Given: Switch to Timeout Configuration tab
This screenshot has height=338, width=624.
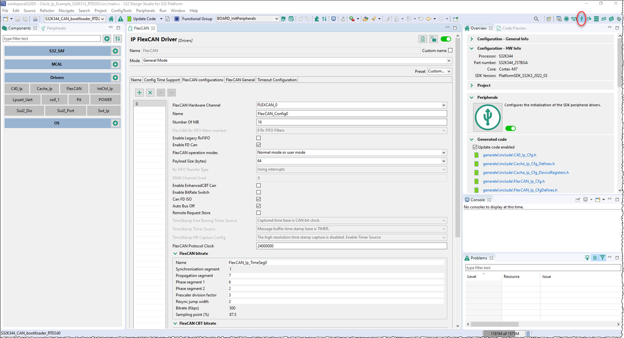Looking at the screenshot, I should 277,80.
